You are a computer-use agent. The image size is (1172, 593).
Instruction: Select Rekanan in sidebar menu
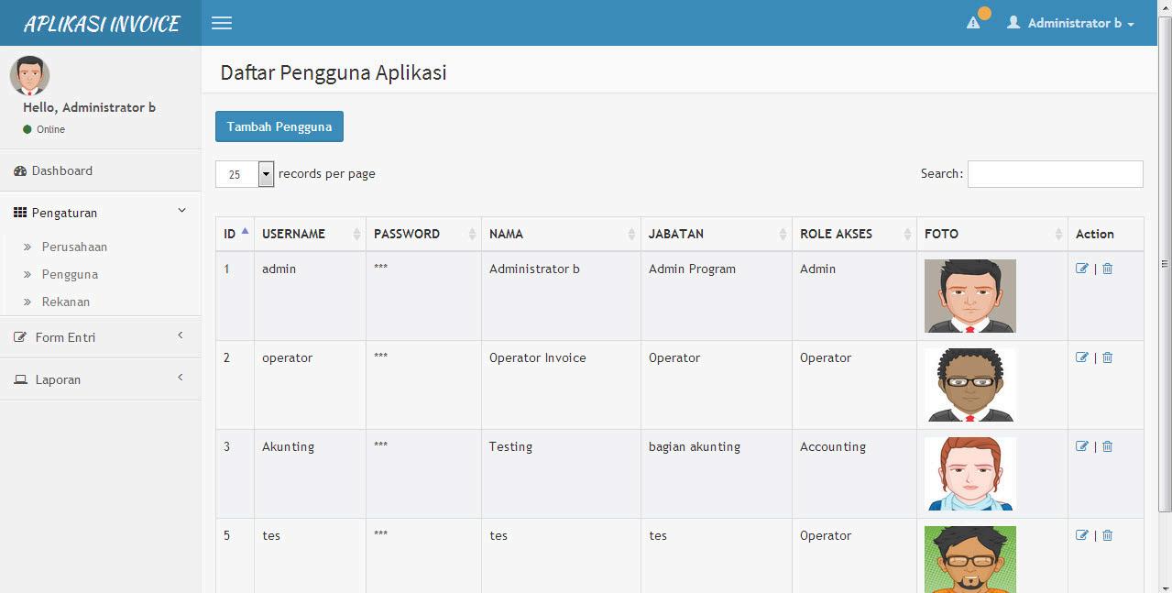(x=66, y=302)
